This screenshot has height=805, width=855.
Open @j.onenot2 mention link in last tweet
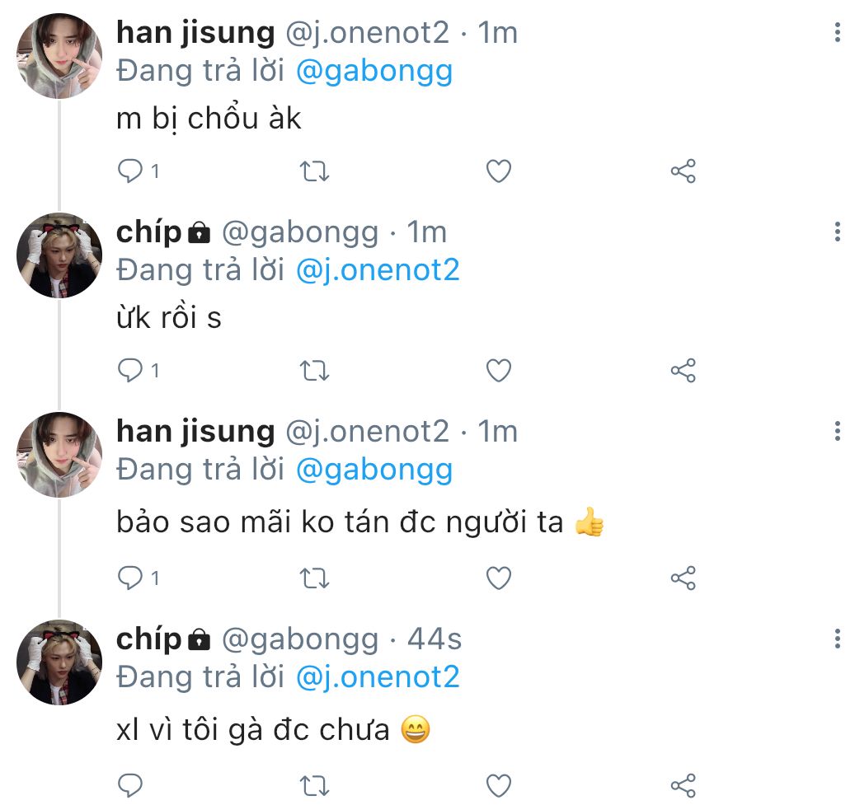click(377, 676)
